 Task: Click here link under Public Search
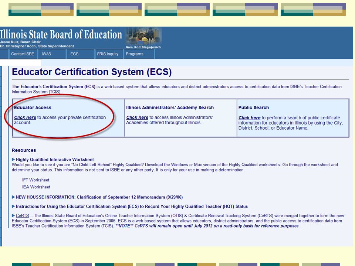click(x=249, y=118)
